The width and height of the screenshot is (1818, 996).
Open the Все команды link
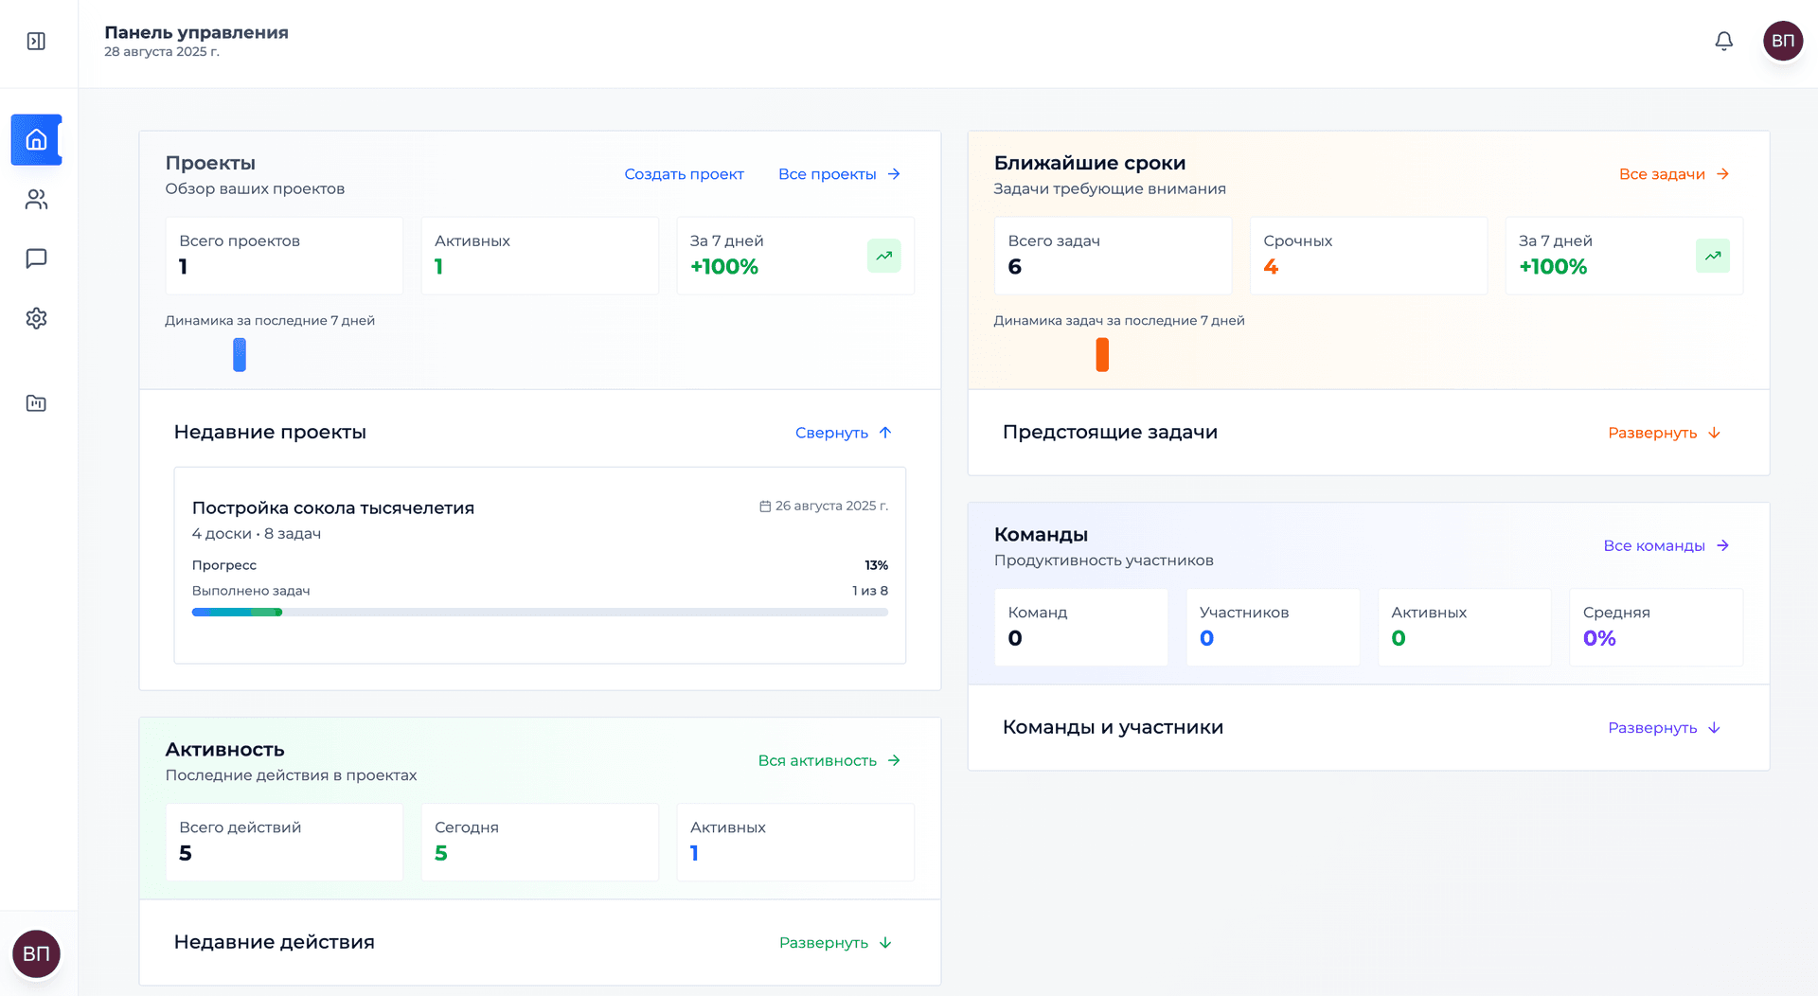tap(1666, 545)
